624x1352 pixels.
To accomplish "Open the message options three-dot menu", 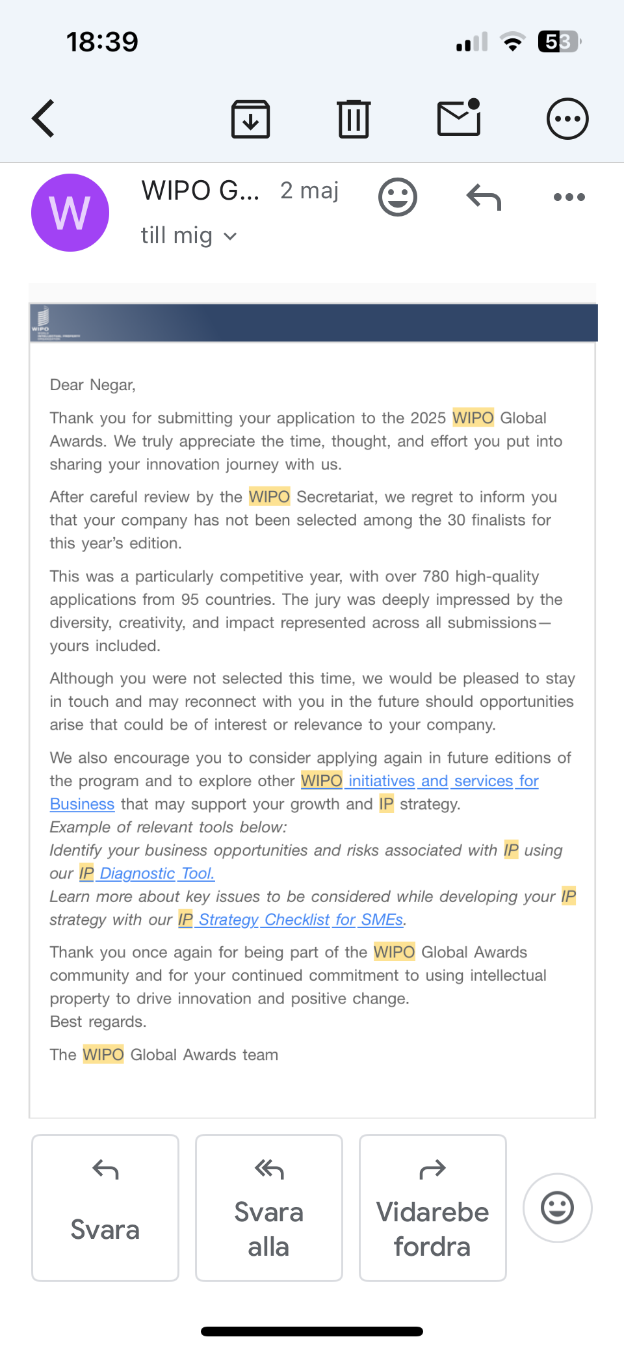I will (x=569, y=197).
